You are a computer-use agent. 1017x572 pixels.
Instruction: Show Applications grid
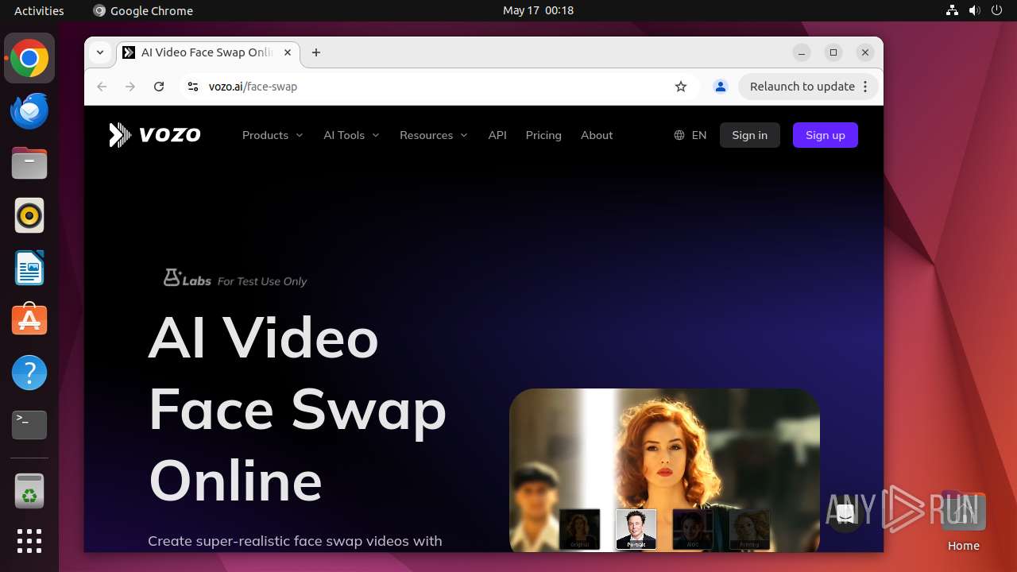pyautogui.click(x=29, y=541)
